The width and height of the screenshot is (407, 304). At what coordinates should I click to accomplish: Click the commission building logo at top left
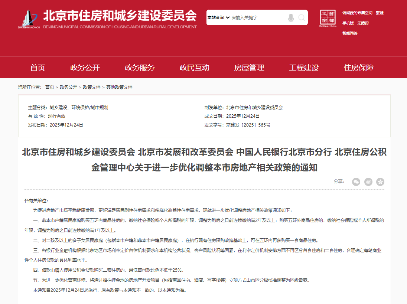pyautogui.click(x=29, y=19)
